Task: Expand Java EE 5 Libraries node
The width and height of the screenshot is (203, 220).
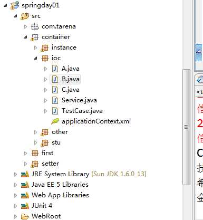Action: (15, 185)
